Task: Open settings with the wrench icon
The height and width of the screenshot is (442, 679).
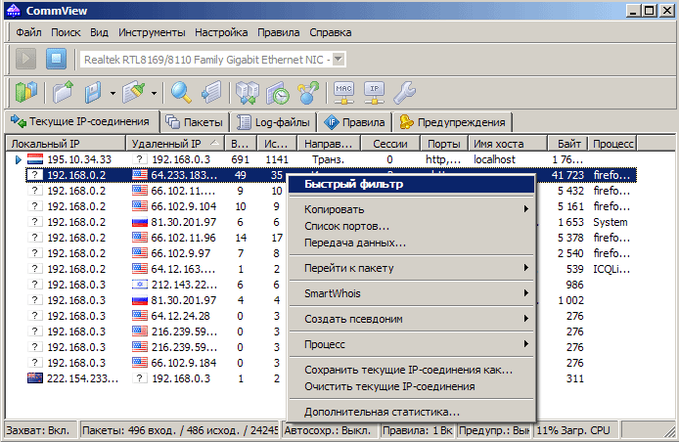Action: (x=404, y=92)
